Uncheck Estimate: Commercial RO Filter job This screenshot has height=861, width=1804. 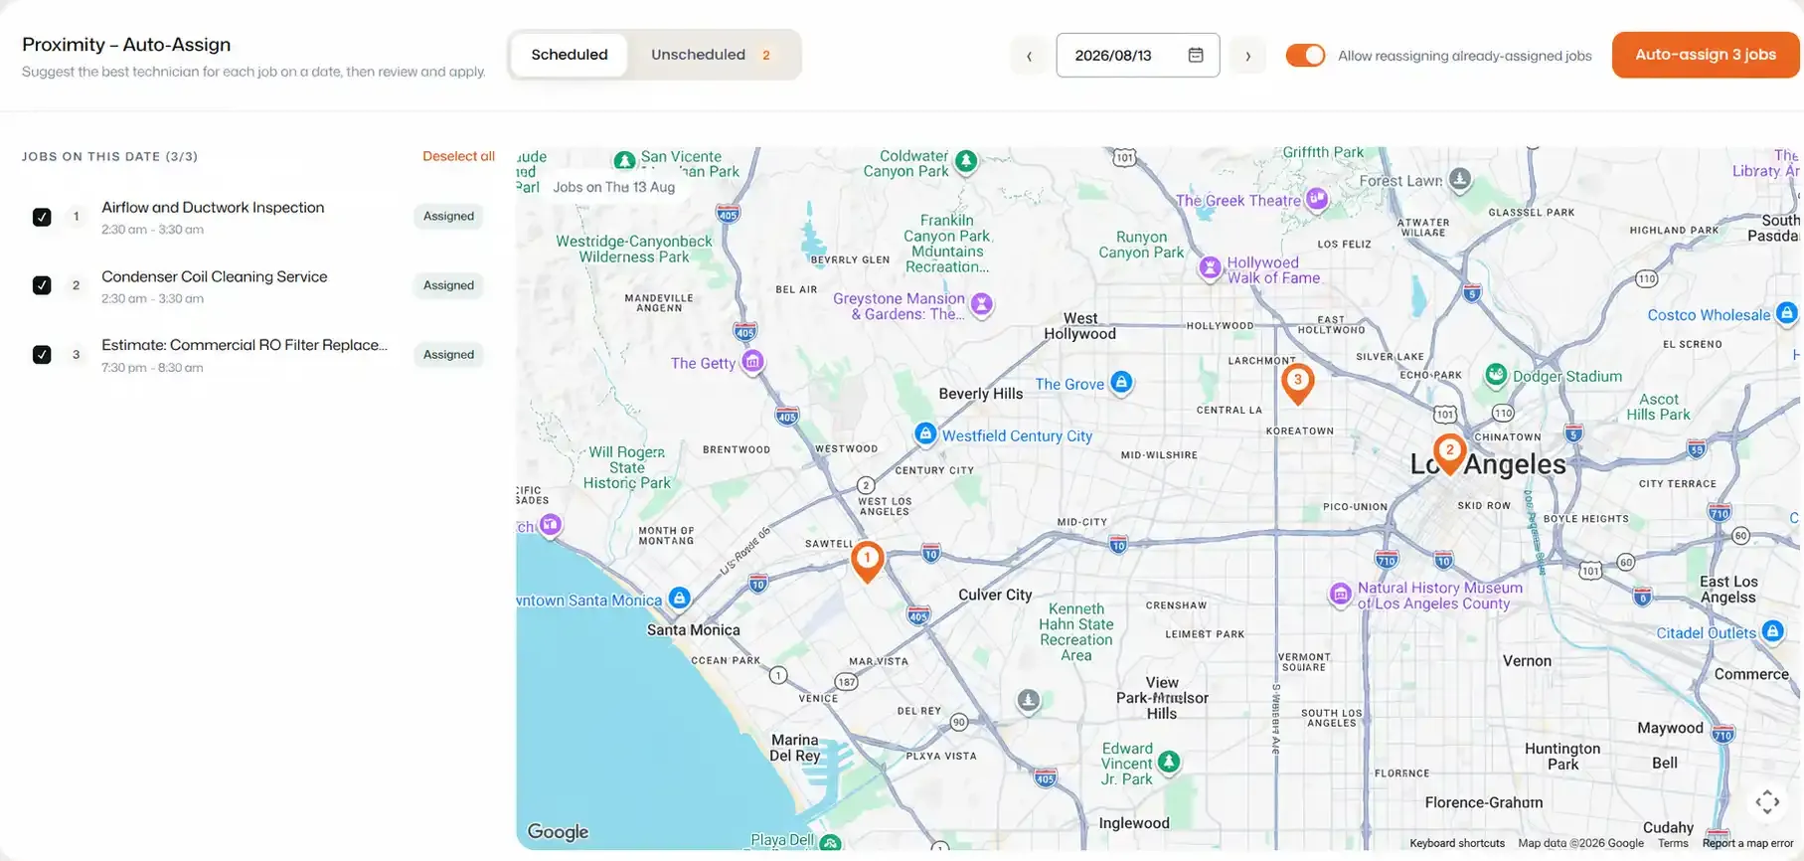(x=42, y=355)
